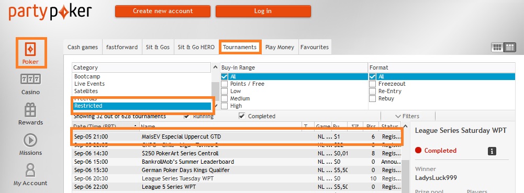Select BankrollMob's Summer Leaderboard row
The width and height of the screenshot is (524, 193).
pyautogui.click(x=237, y=162)
